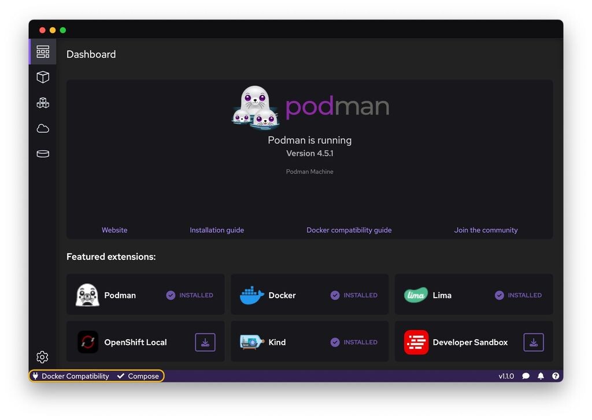This screenshot has width=592, height=420.
Task: Click the Dashboard page title
Action: coord(91,54)
